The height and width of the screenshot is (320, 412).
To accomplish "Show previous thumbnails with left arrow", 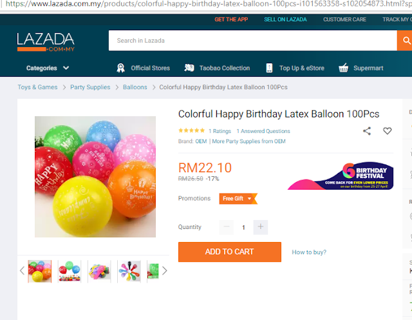I will (23, 271).
